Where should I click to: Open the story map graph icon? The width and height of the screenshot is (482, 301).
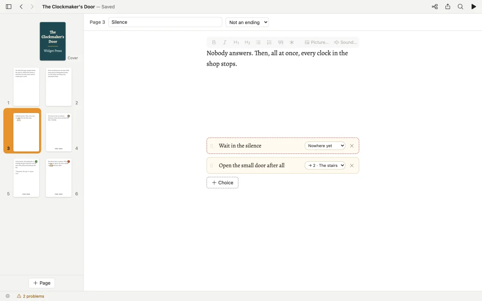pyautogui.click(x=435, y=6)
